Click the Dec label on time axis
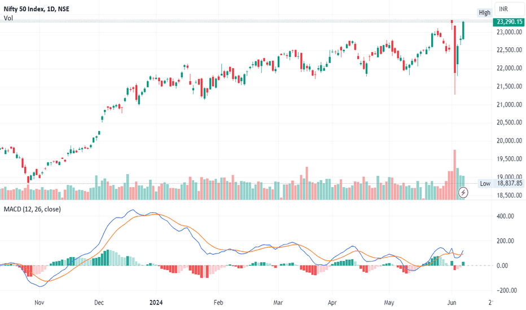 (x=99, y=303)
